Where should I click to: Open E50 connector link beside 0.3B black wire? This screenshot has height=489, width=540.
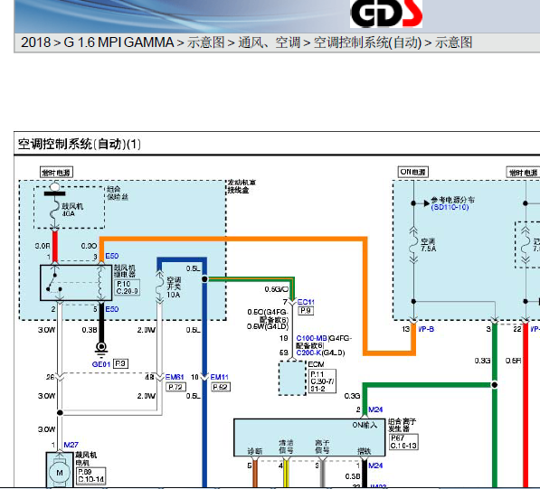(112, 309)
